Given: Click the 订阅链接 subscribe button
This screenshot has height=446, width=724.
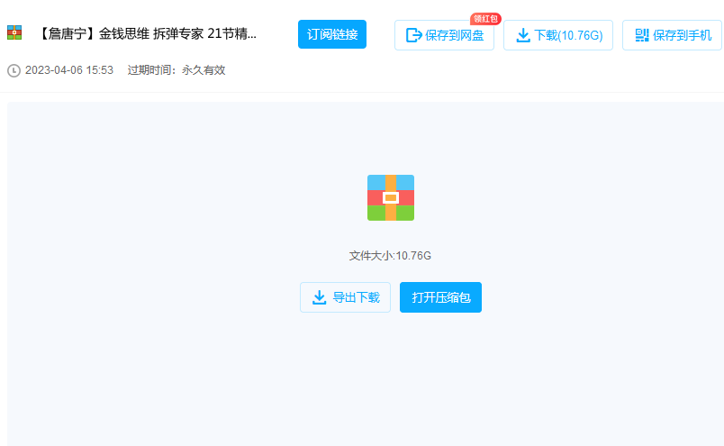Looking at the screenshot, I should [x=332, y=34].
